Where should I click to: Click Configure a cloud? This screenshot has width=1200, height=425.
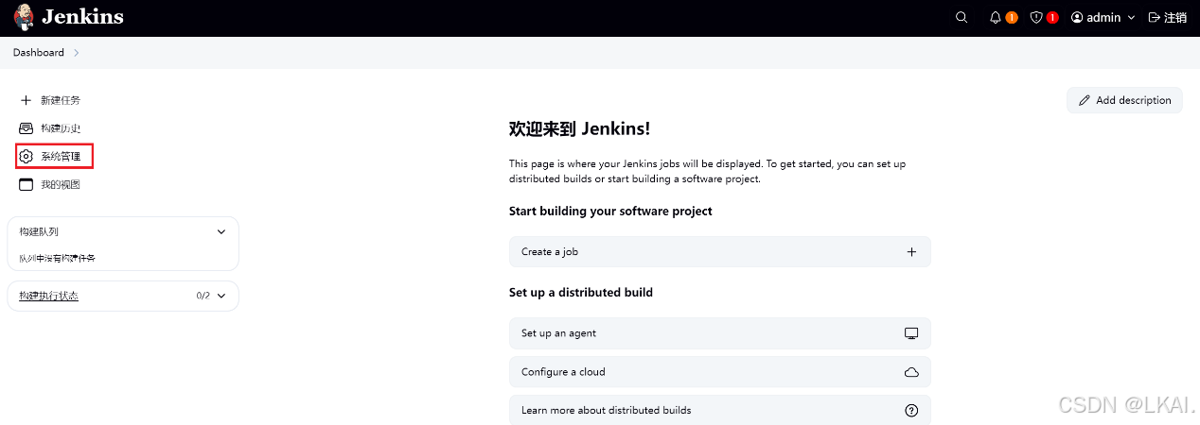(720, 372)
